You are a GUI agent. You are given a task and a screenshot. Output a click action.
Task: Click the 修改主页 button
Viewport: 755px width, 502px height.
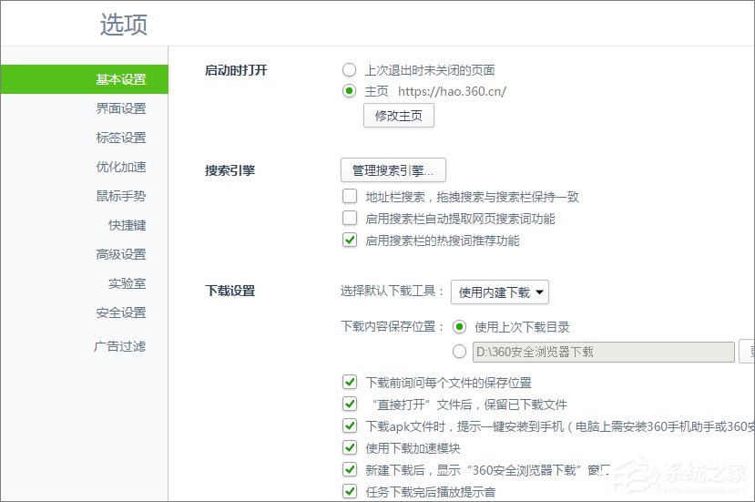pyautogui.click(x=399, y=116)
